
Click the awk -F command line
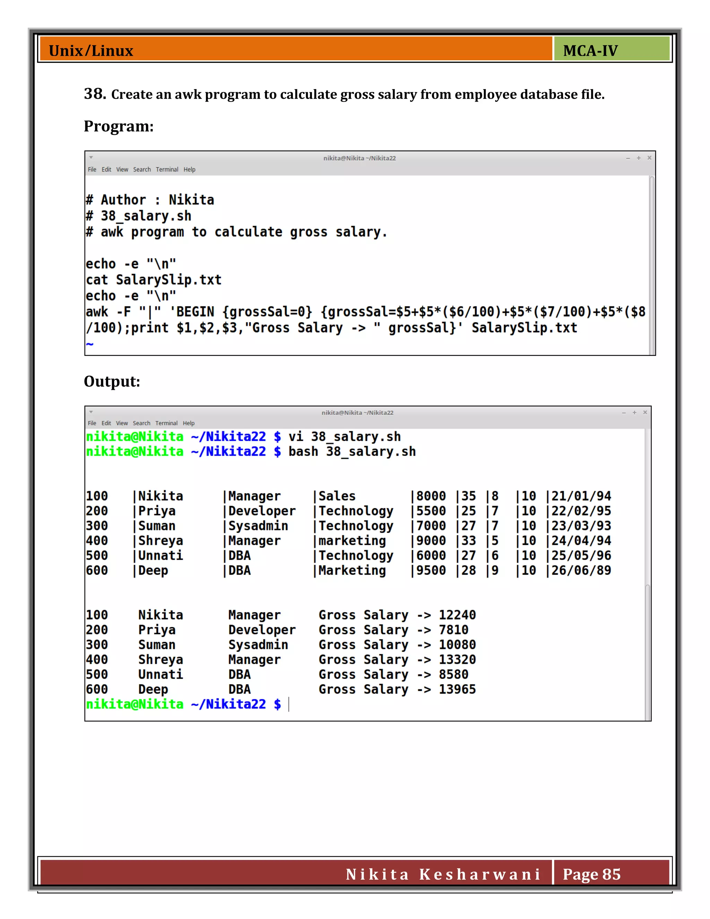[365, 320]
